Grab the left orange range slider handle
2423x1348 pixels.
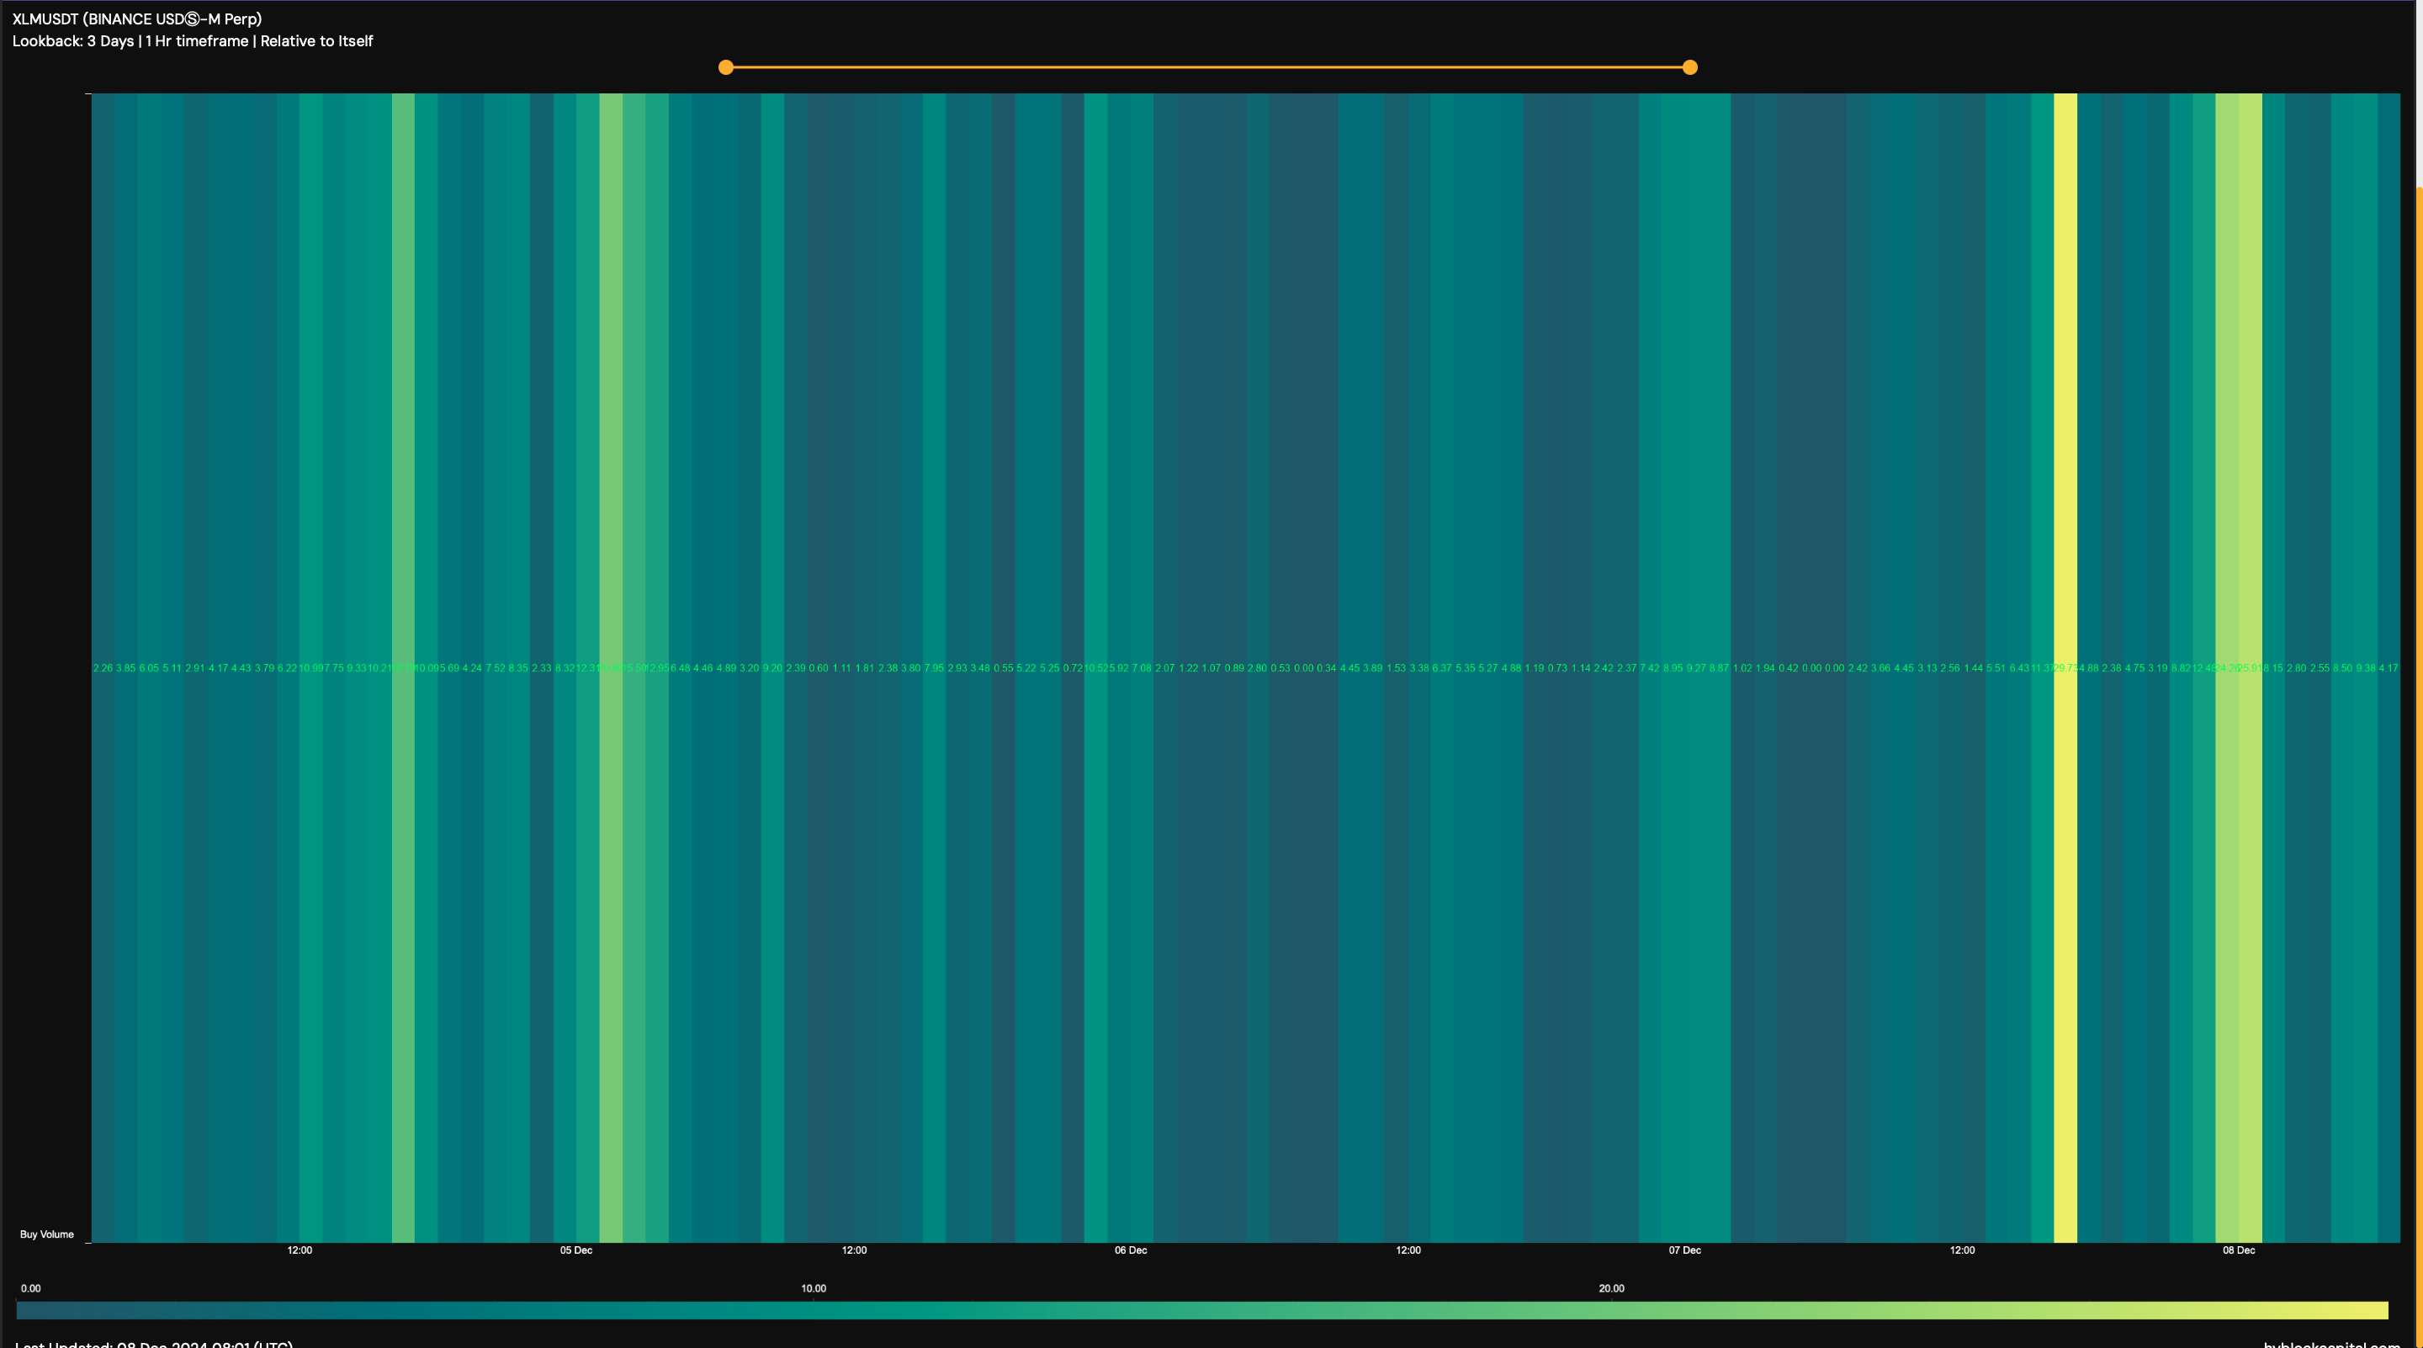pos(725,66)
